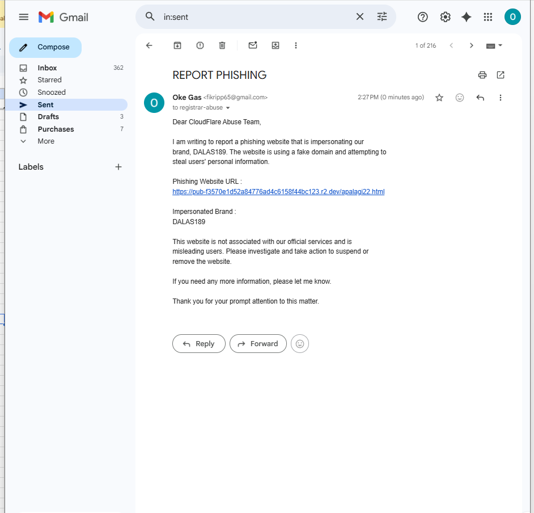Click the REPORT PHISHING subject title
The height and width of the screenshot is (513, 534).
tap(219, 75)
